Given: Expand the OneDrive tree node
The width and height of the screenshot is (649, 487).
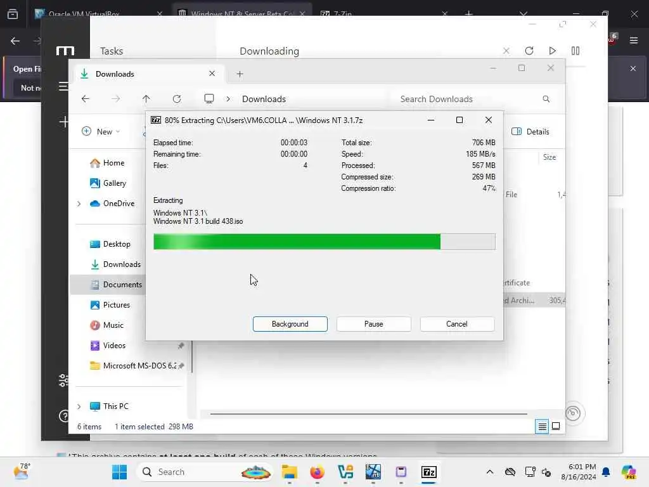Looking at the screenshot, I should (79, 204).
